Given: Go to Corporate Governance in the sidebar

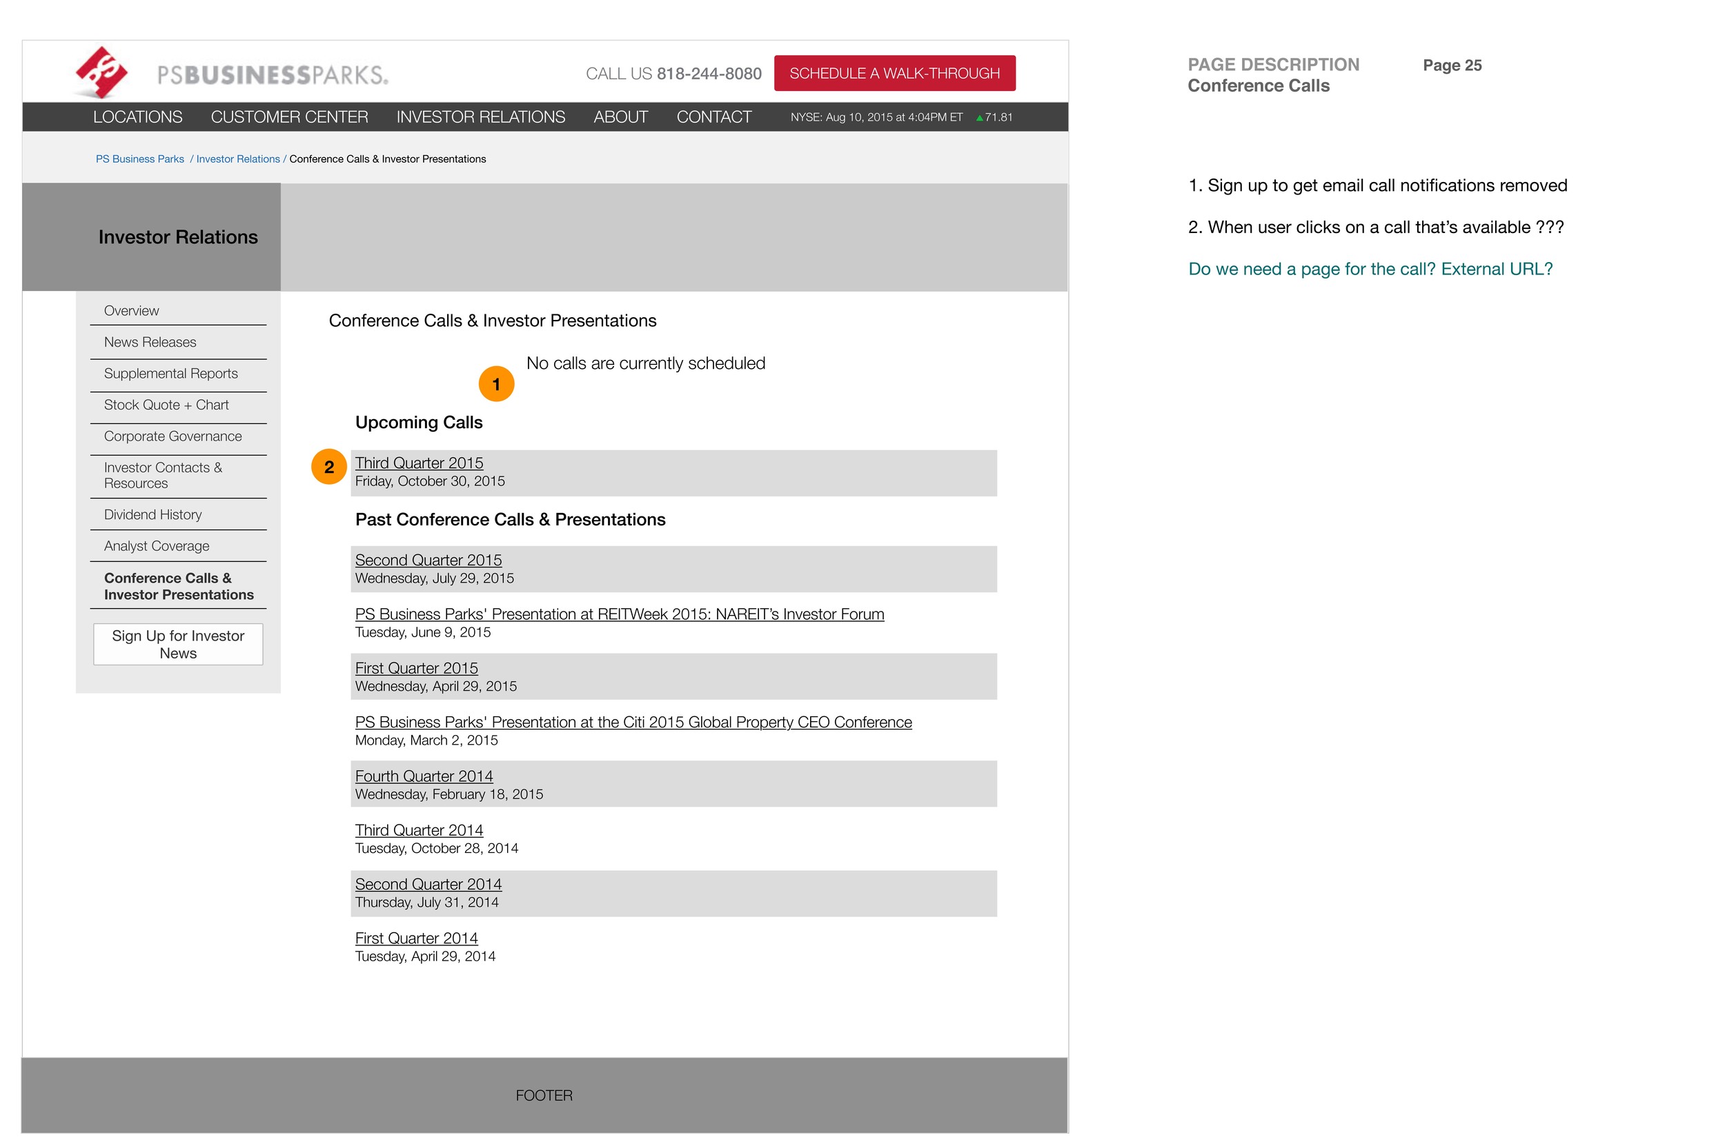Looking at the screenshot, I should tap(172, 436).
